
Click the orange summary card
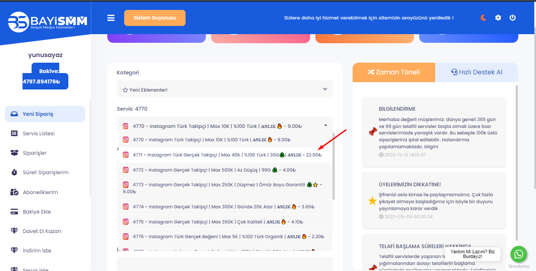(365, 38)
